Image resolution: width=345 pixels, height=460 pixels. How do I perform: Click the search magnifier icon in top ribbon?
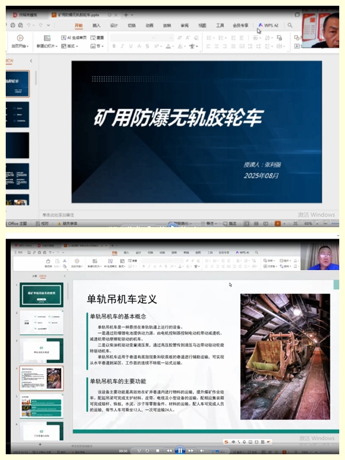(290, 25)
